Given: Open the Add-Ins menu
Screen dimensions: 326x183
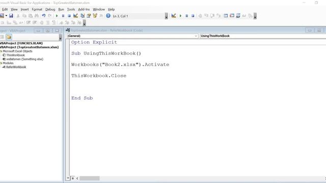Looking at the screenshot, I should [x=84, y=9].
